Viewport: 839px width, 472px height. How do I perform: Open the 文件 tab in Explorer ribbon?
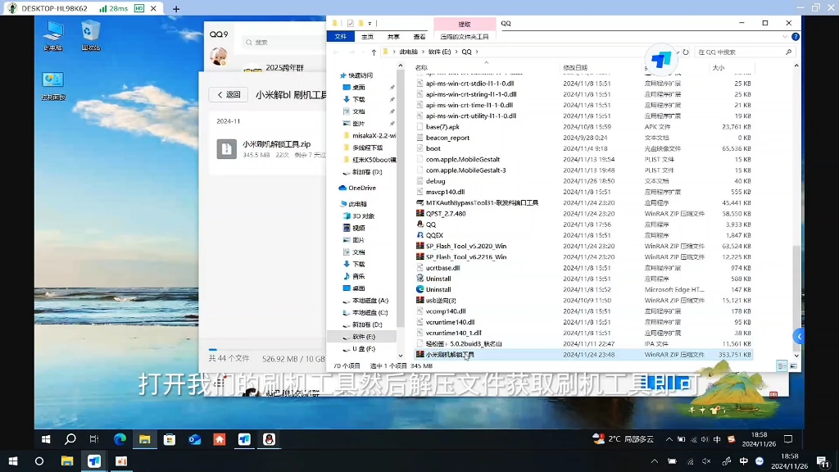340,37
